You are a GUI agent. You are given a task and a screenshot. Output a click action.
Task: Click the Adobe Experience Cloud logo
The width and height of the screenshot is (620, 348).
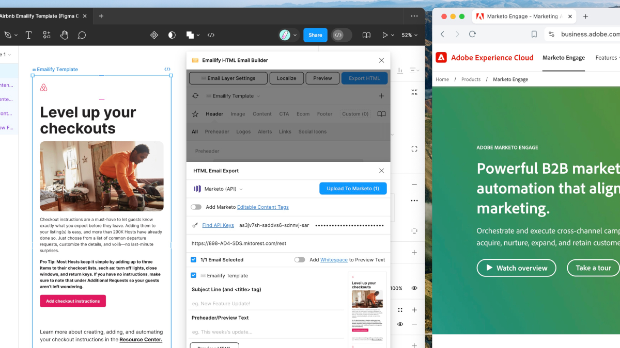[x=485, y=58]
